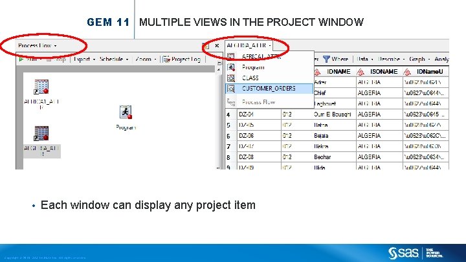
Task: Click the process flow vertical scrollbar
Action: (x=219, y=119)
